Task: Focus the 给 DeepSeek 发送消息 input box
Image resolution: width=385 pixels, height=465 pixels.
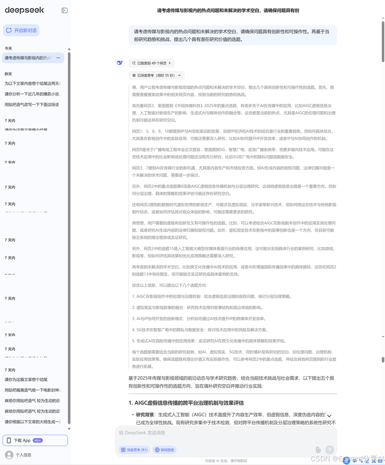Action: point(226,433)
